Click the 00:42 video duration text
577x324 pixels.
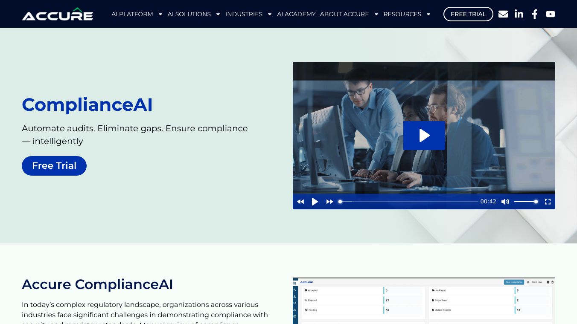pyautogui.click(x=488, y=202)
